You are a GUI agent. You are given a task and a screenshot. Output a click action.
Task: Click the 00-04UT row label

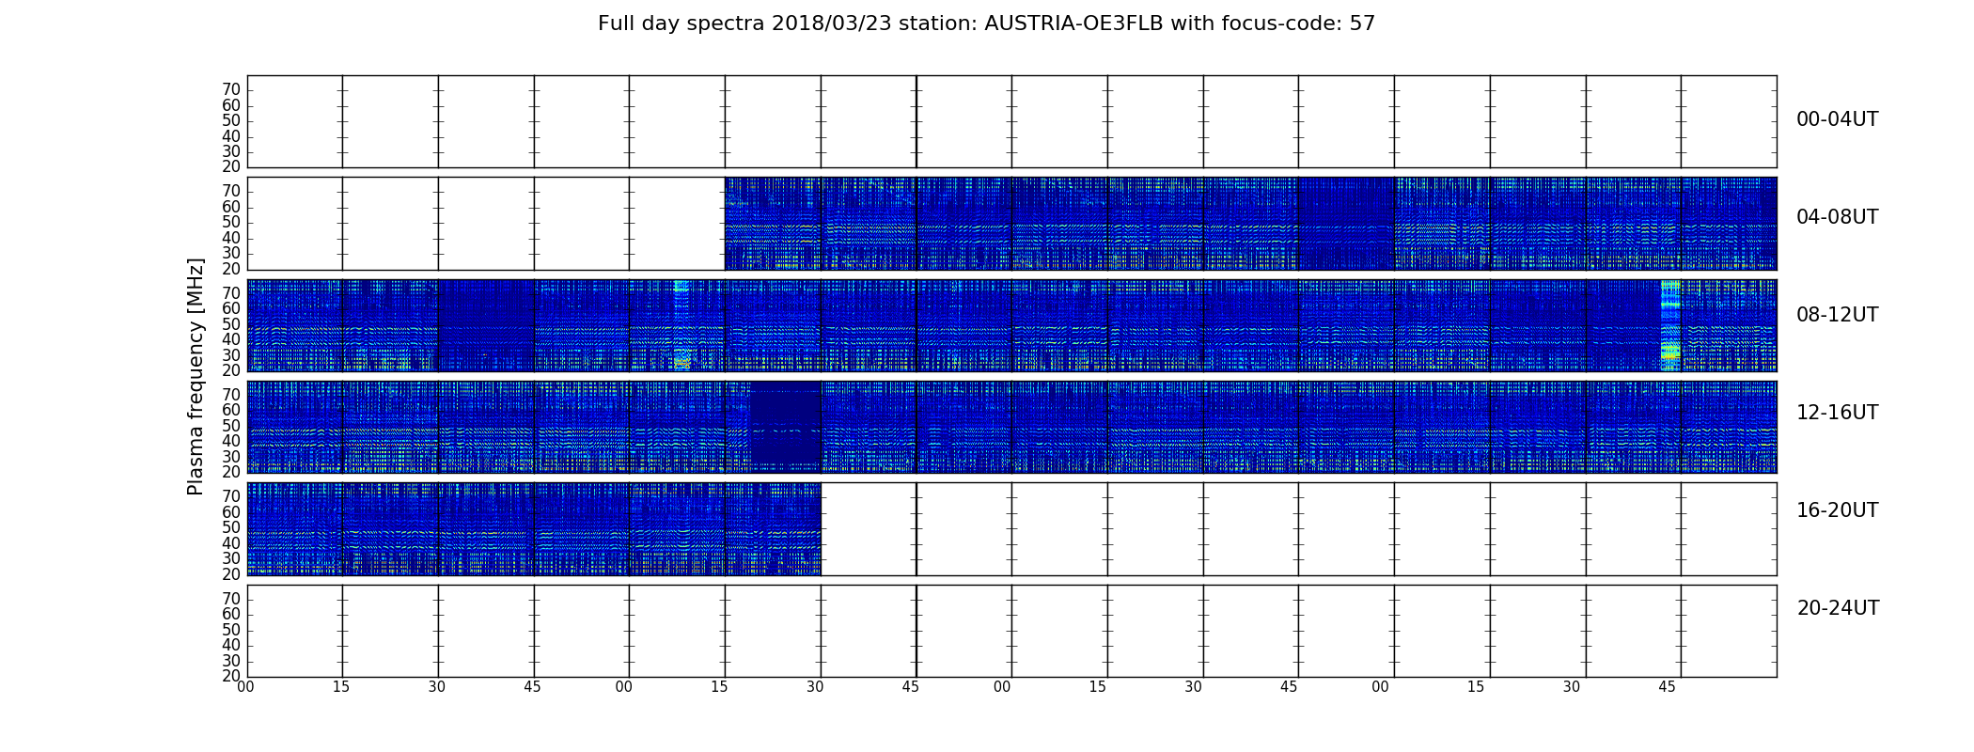tap(1838, 119)
